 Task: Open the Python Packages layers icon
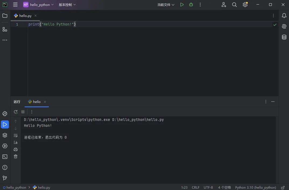[5, 135]
